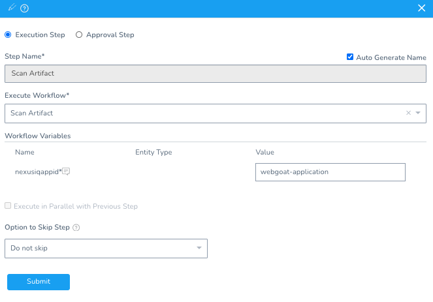
Task: Click the Submit button
Action: tap(39, 282)
